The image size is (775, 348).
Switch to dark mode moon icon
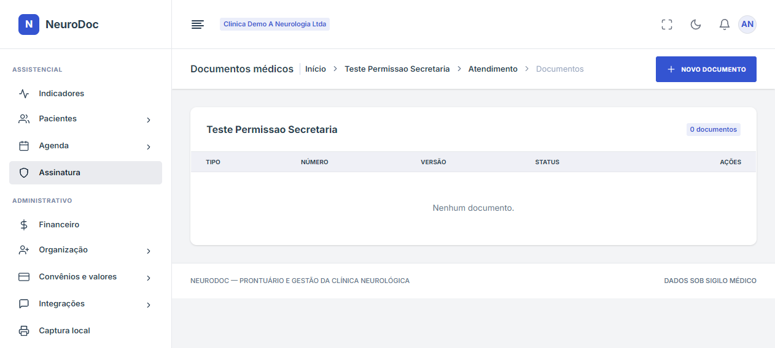pyautogui.click(x=696, y=25)
